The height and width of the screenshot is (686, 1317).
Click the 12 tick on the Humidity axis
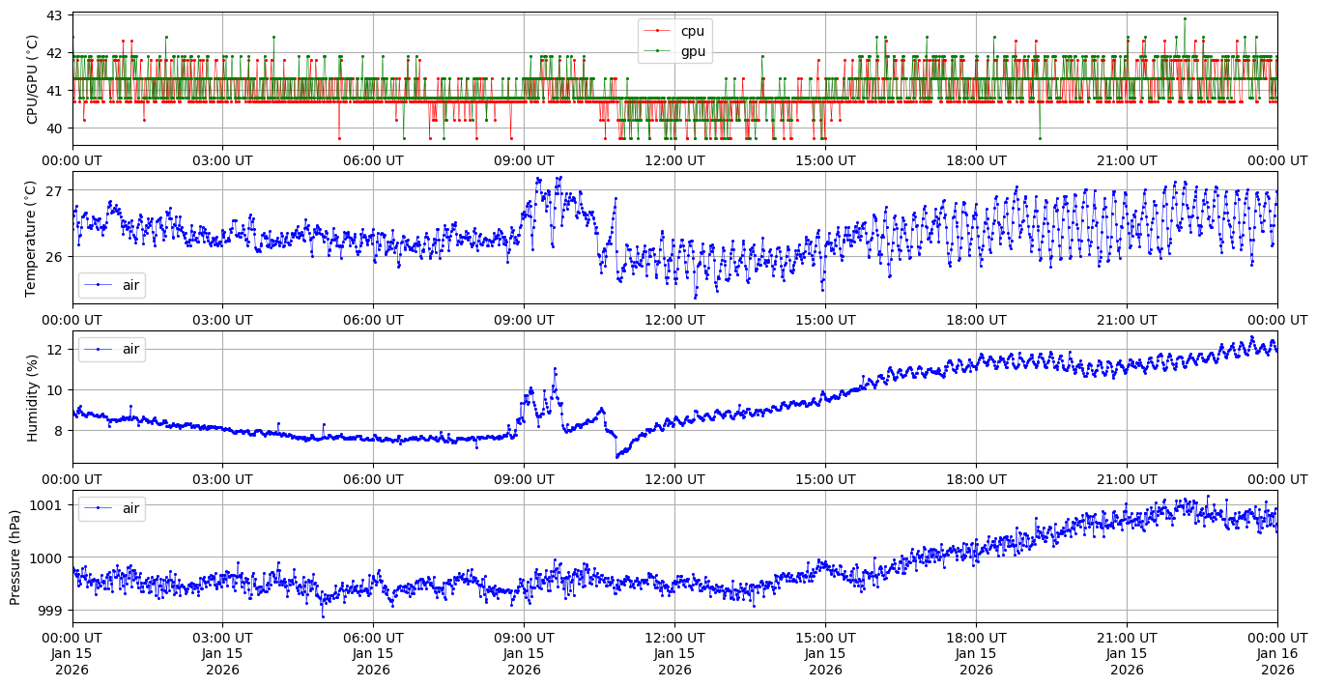coord(54,350)
